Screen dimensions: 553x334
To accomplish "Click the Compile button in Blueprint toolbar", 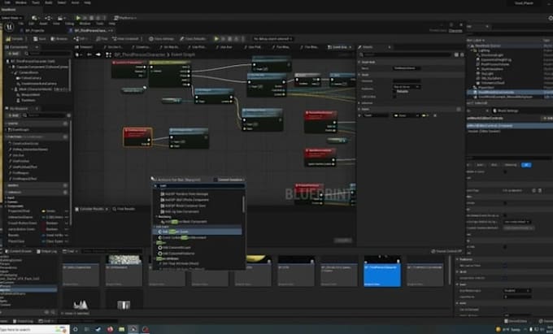I will pyautogui.click(x=15, y=39).
